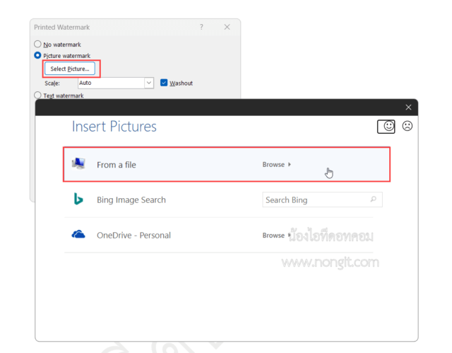The height and width of the screenshot is (353, 452).
Task: Select the Picture watermark radio button
Action: 37,55
